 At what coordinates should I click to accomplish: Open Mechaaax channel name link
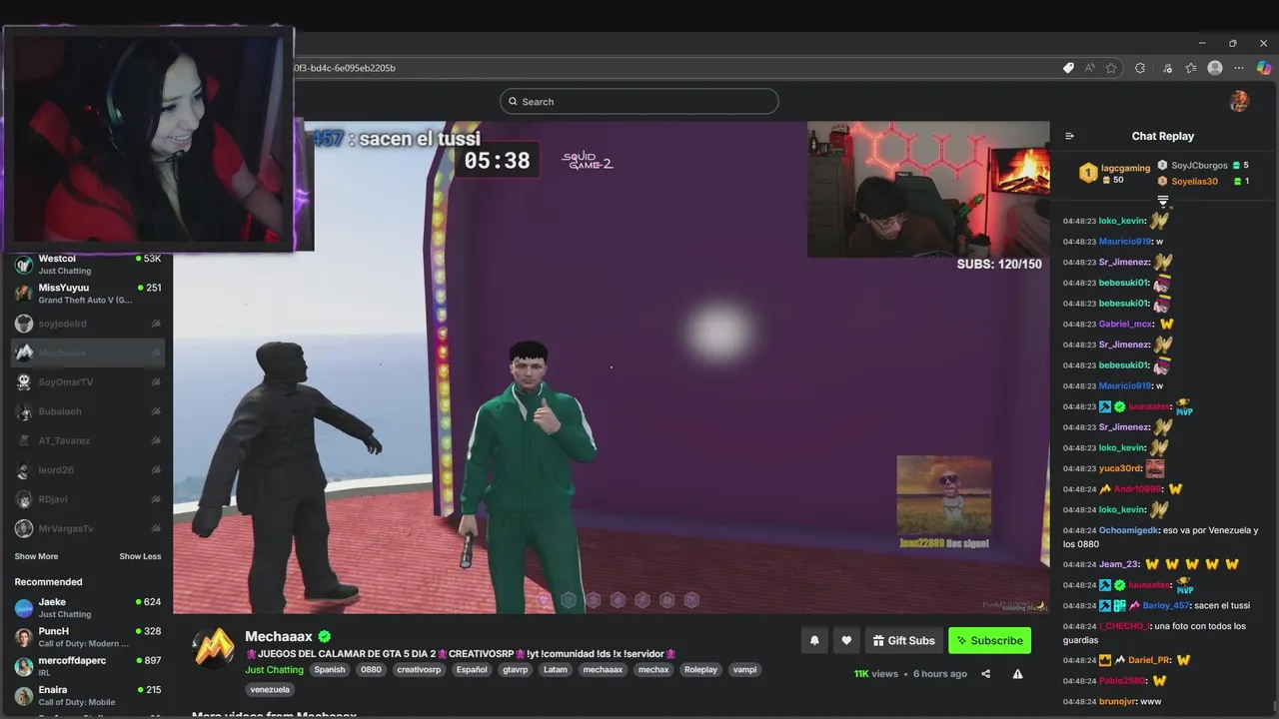(x=279, y=636)
